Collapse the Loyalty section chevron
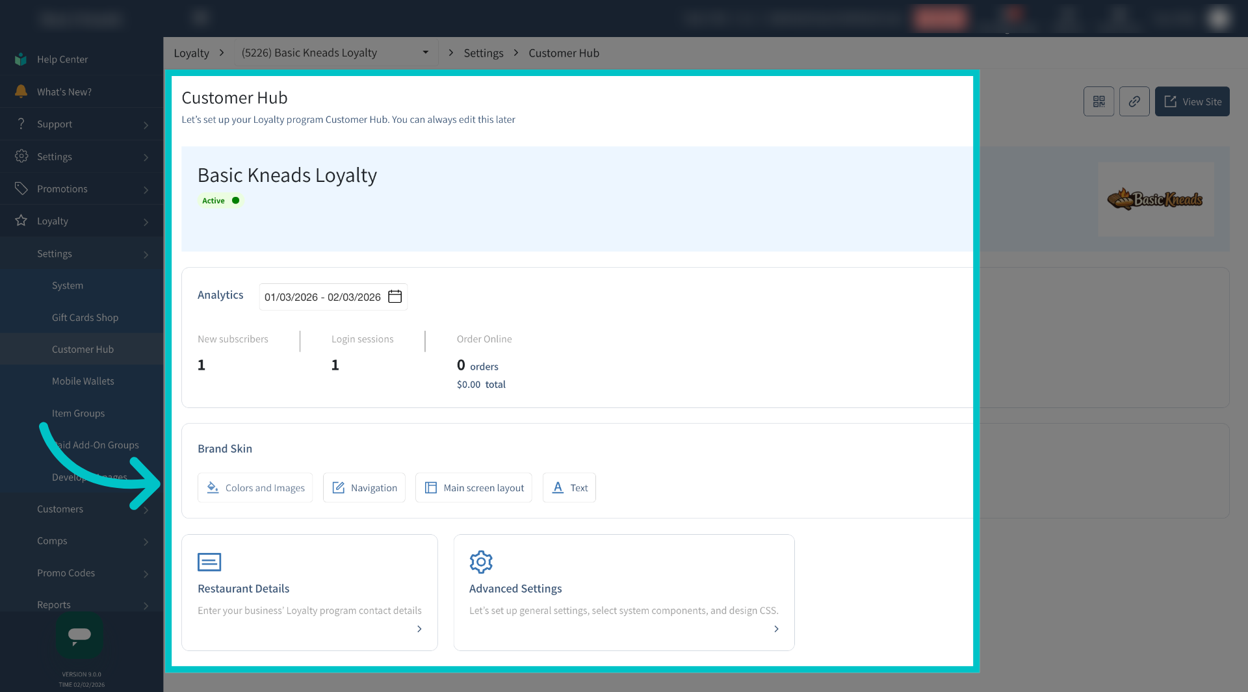1248x692 pixels. [x=146, y=222]
